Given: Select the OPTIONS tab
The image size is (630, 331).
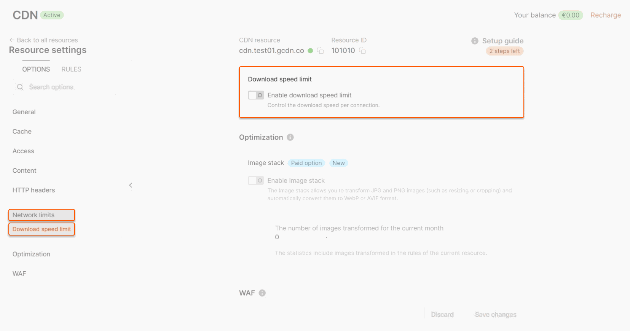Looking at the screenshot, I should tap(36, 69).
